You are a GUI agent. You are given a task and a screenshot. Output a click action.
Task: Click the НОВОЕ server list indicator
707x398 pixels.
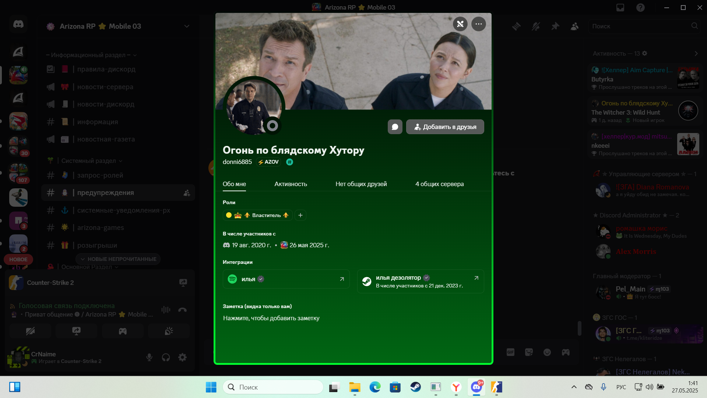(18, 259)
